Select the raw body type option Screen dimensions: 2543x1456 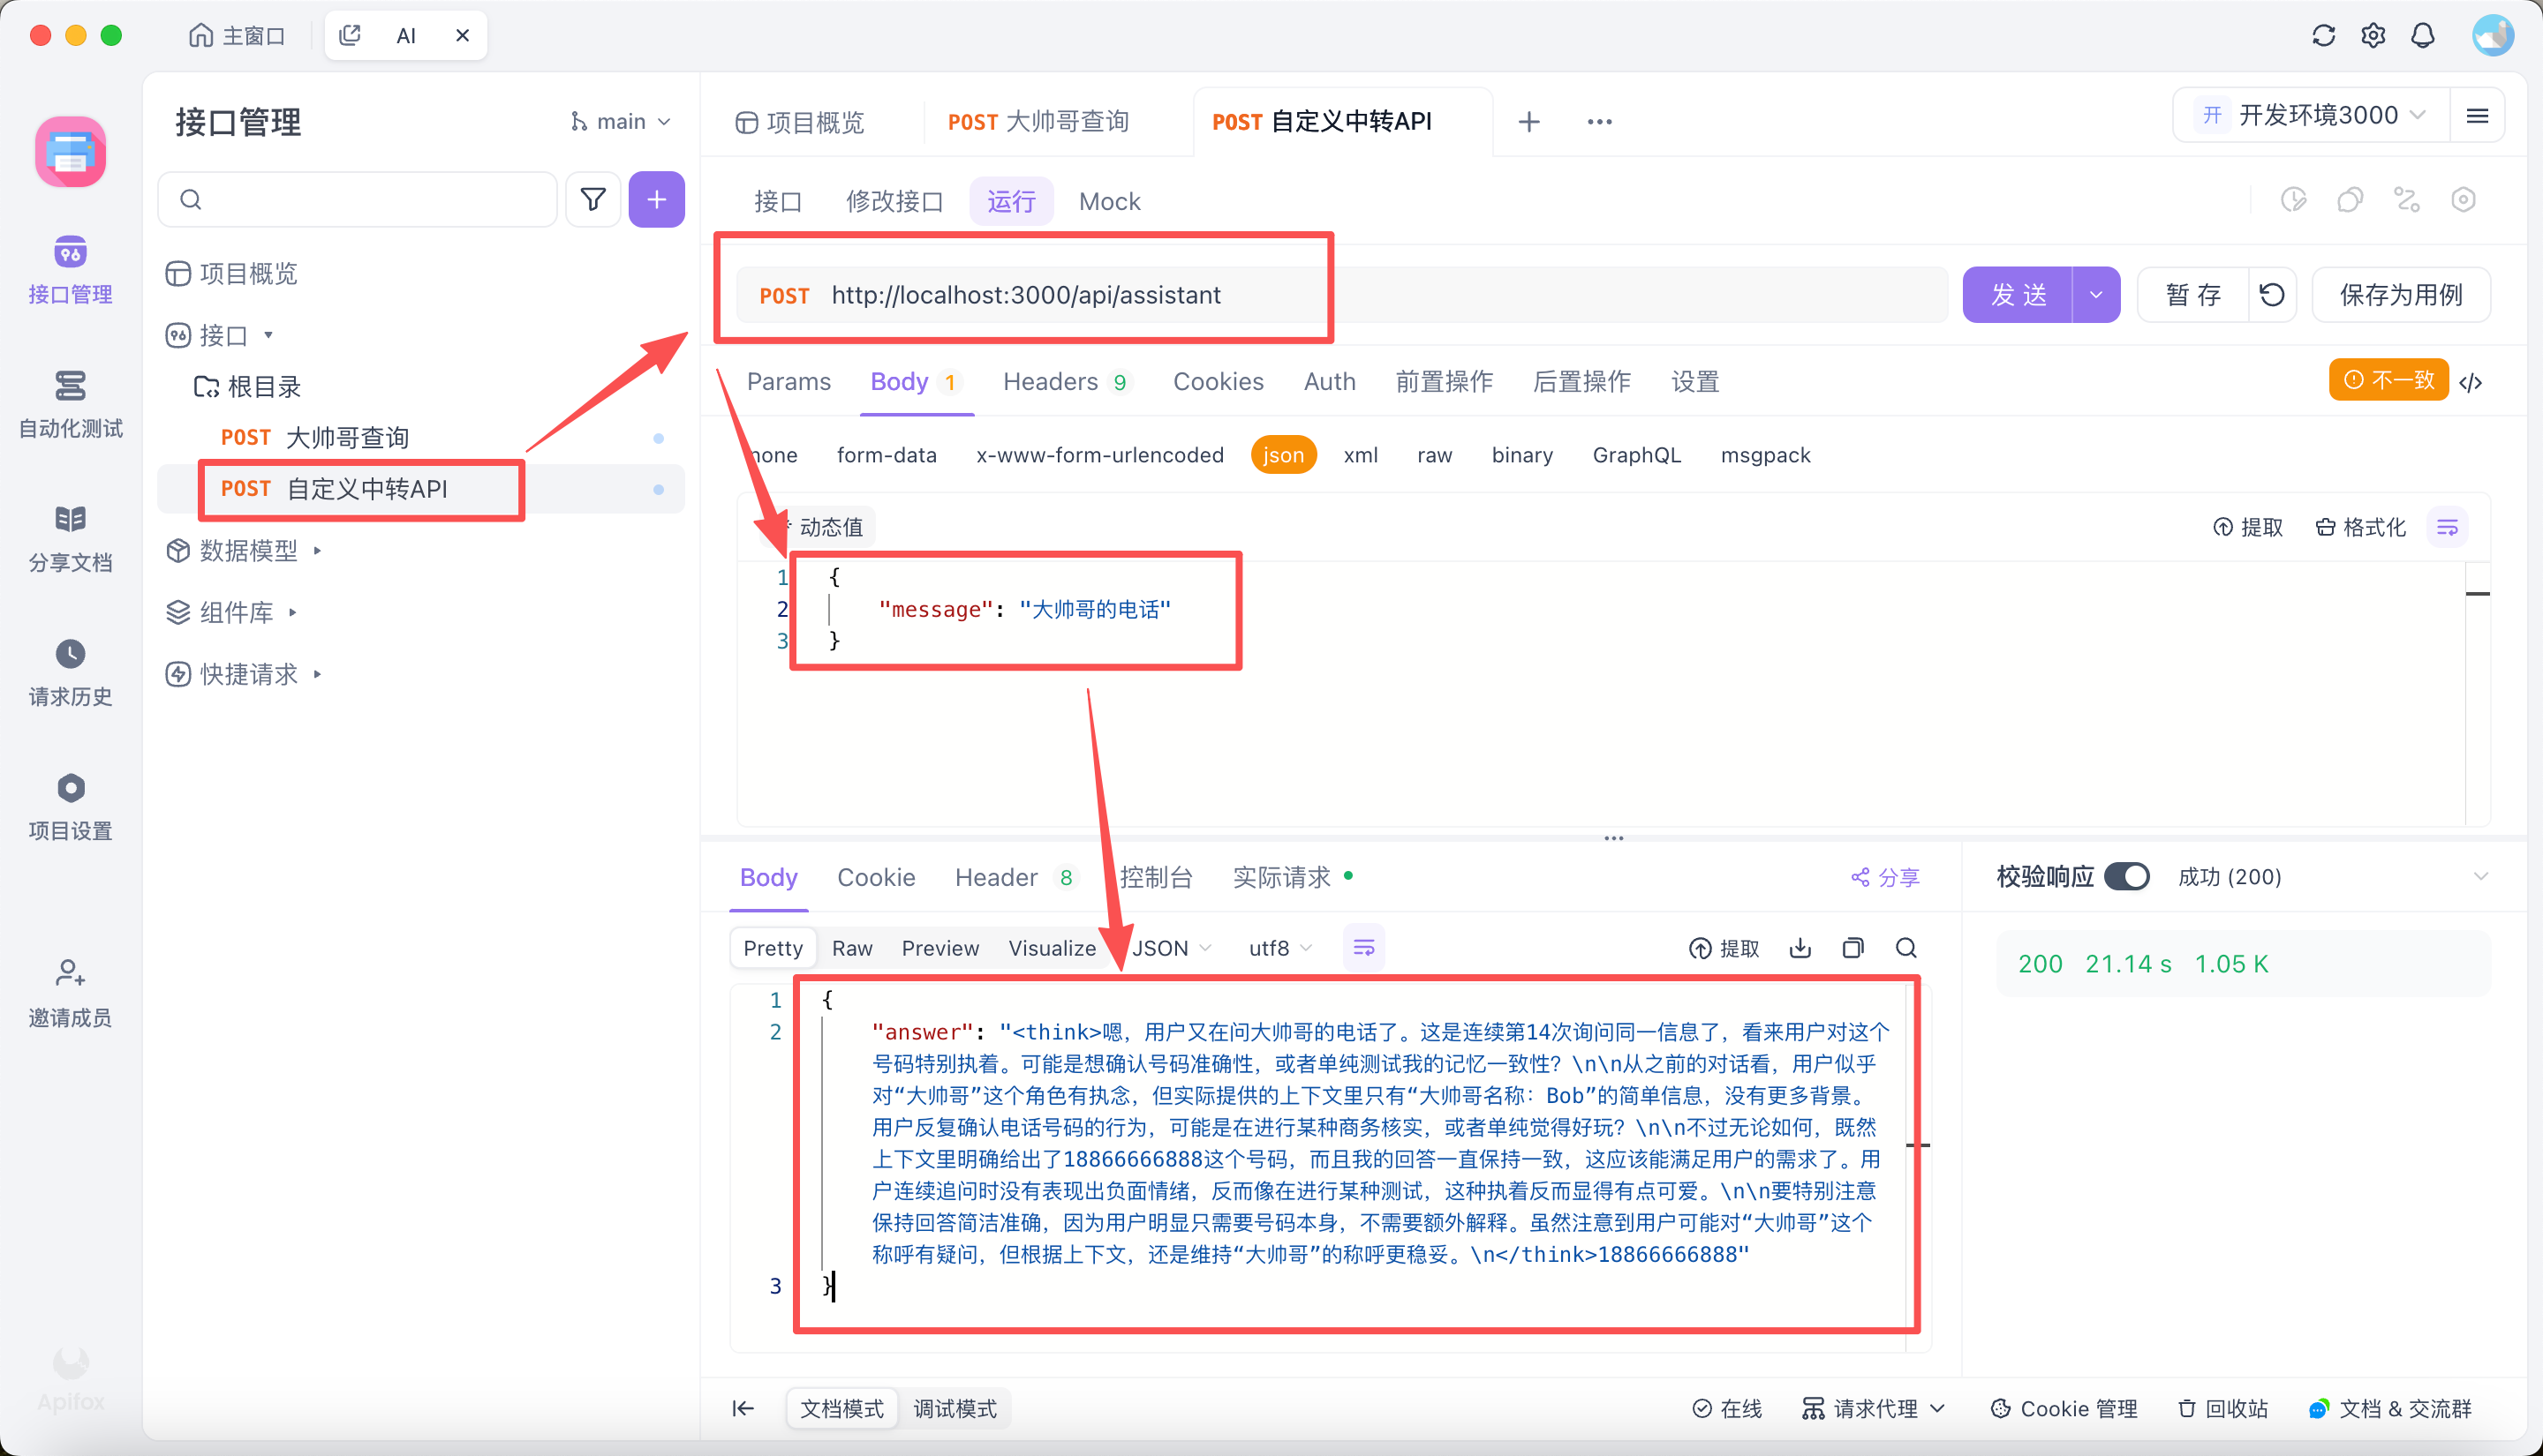tap(1434, 455)
